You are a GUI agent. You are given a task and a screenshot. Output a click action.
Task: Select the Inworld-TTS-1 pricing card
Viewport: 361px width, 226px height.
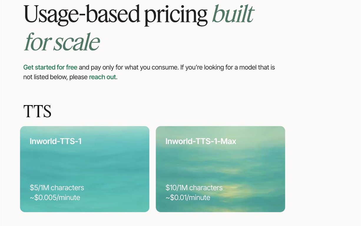pyautogui.click(x=85, y=169)
